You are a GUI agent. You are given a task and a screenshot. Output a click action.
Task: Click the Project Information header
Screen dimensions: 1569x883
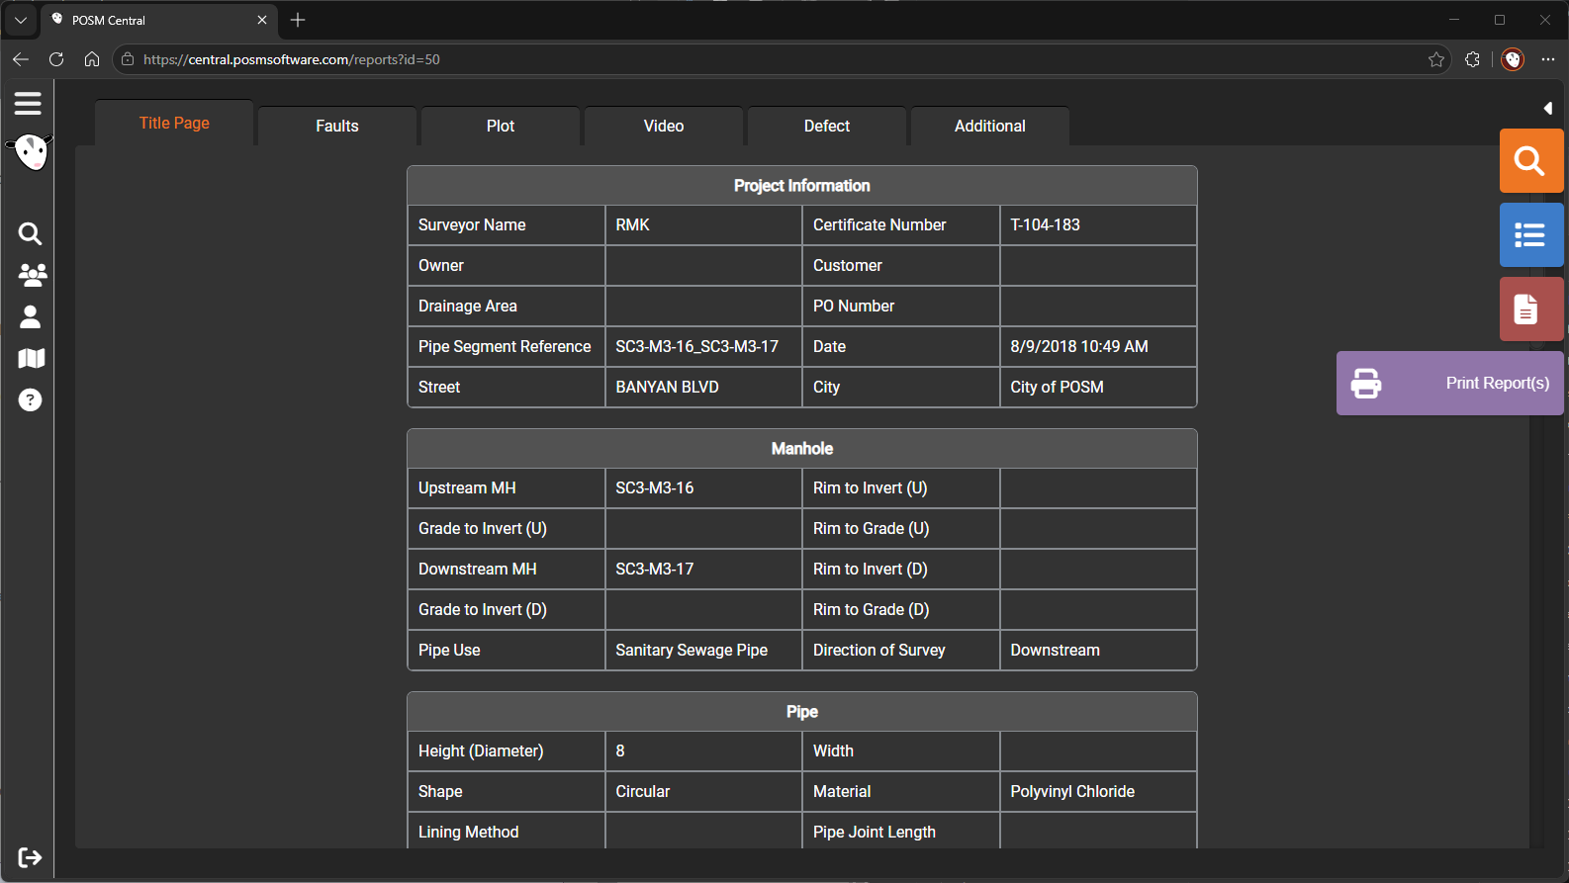802,185
